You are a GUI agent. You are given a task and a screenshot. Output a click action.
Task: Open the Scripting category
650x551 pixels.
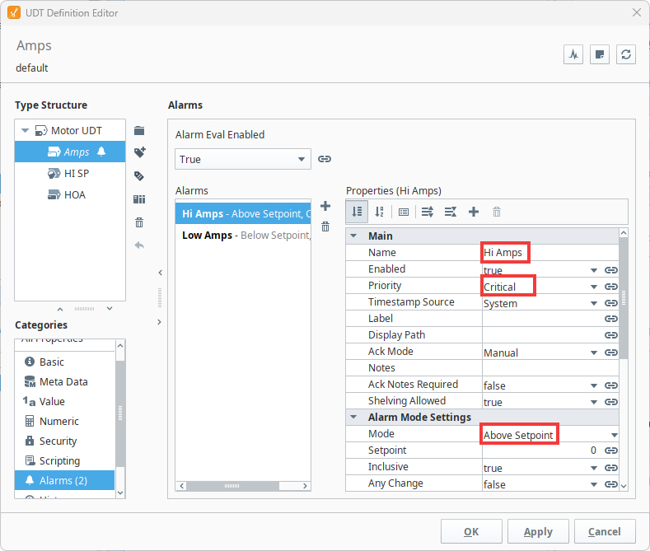point(64,460)
